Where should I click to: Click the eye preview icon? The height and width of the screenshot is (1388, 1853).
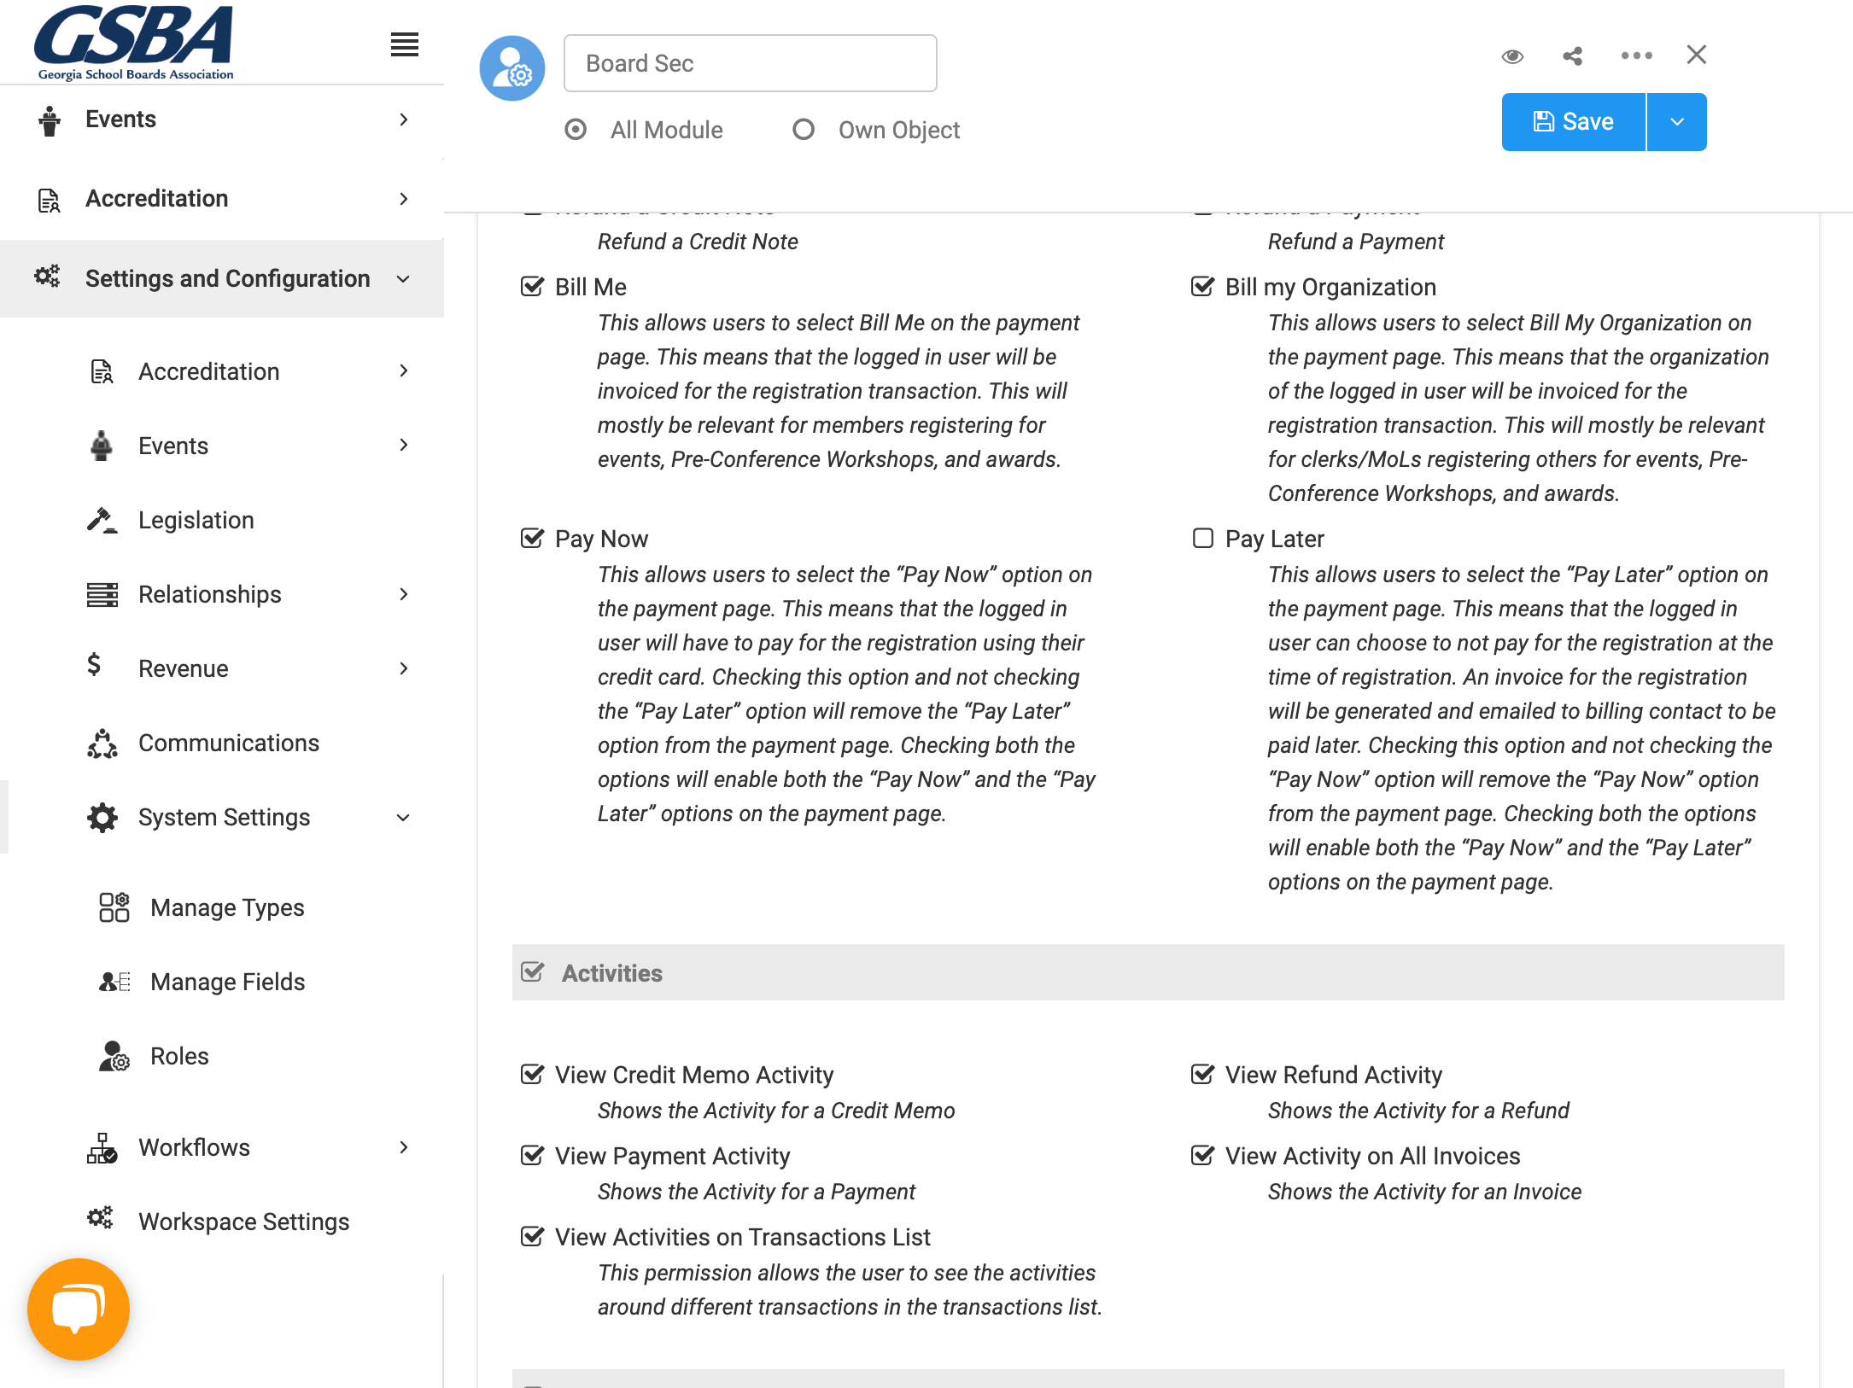[x=1512, y=56]
